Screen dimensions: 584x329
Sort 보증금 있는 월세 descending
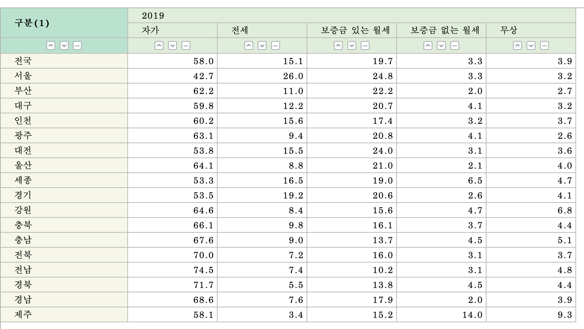352,46
